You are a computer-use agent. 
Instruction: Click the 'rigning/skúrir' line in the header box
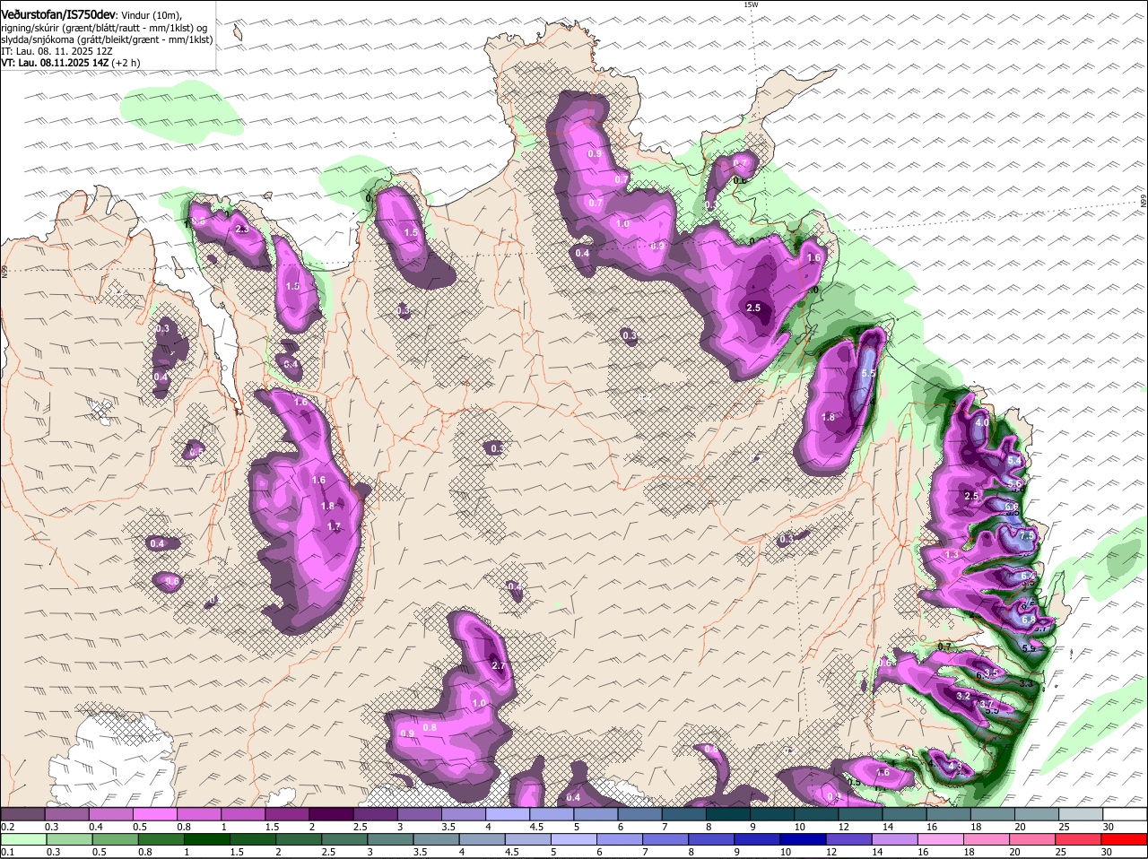click(103, 28)
